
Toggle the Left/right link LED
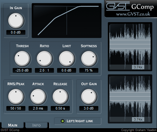pos(63,121)
